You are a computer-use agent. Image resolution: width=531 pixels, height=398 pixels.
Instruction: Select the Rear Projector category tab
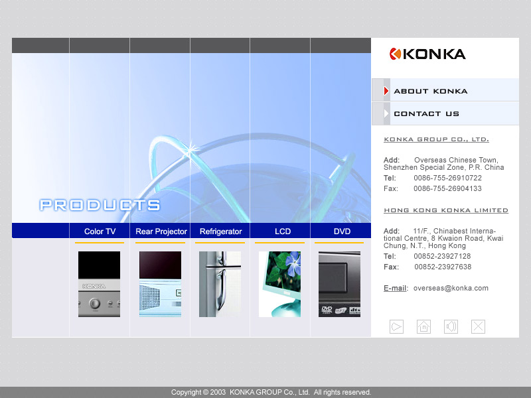coord(161,231)
